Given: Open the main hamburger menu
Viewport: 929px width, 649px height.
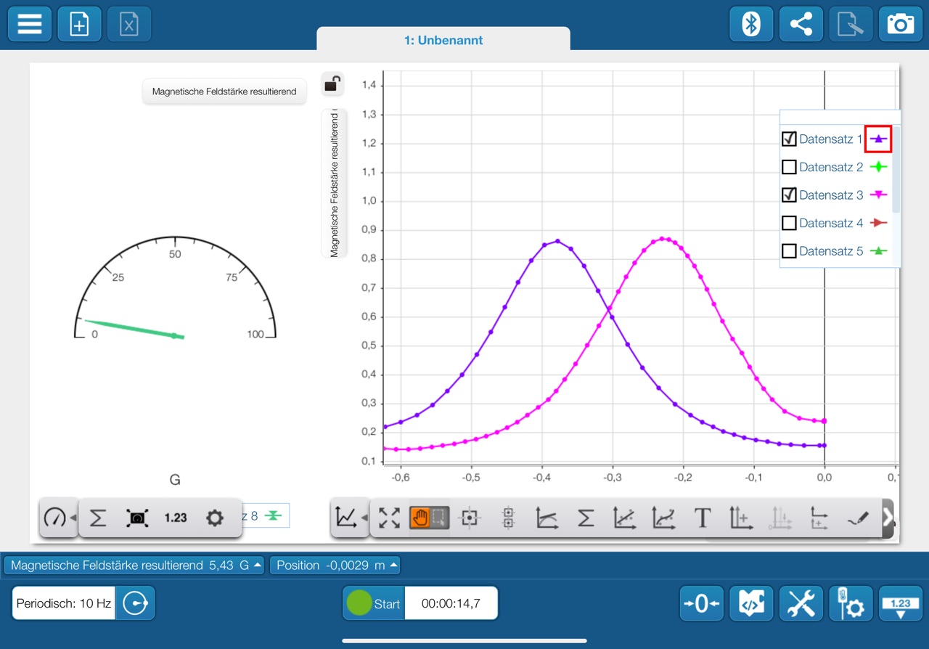Looking at the screenshot, I should [x=30, y=24].
